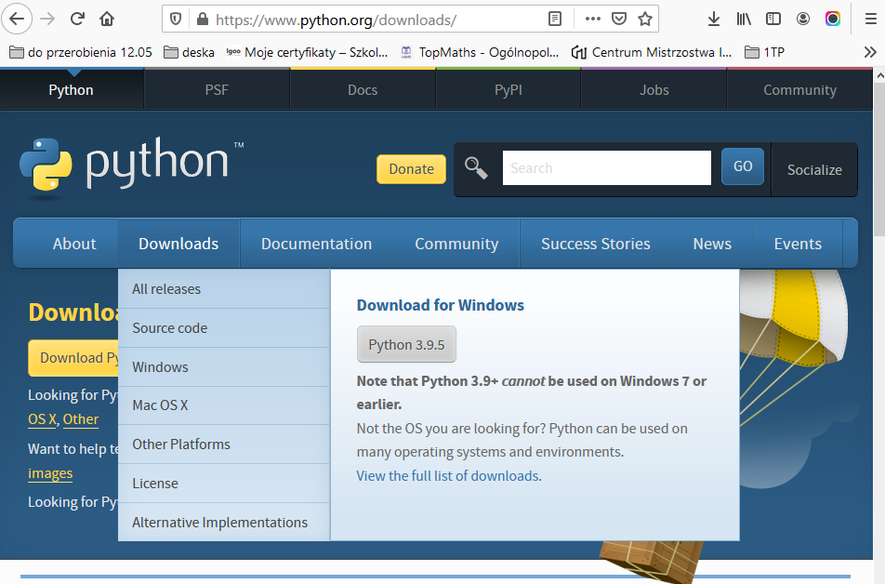Click the yellow Donate button
Viewport: 885px width, 584px height.
412,169
